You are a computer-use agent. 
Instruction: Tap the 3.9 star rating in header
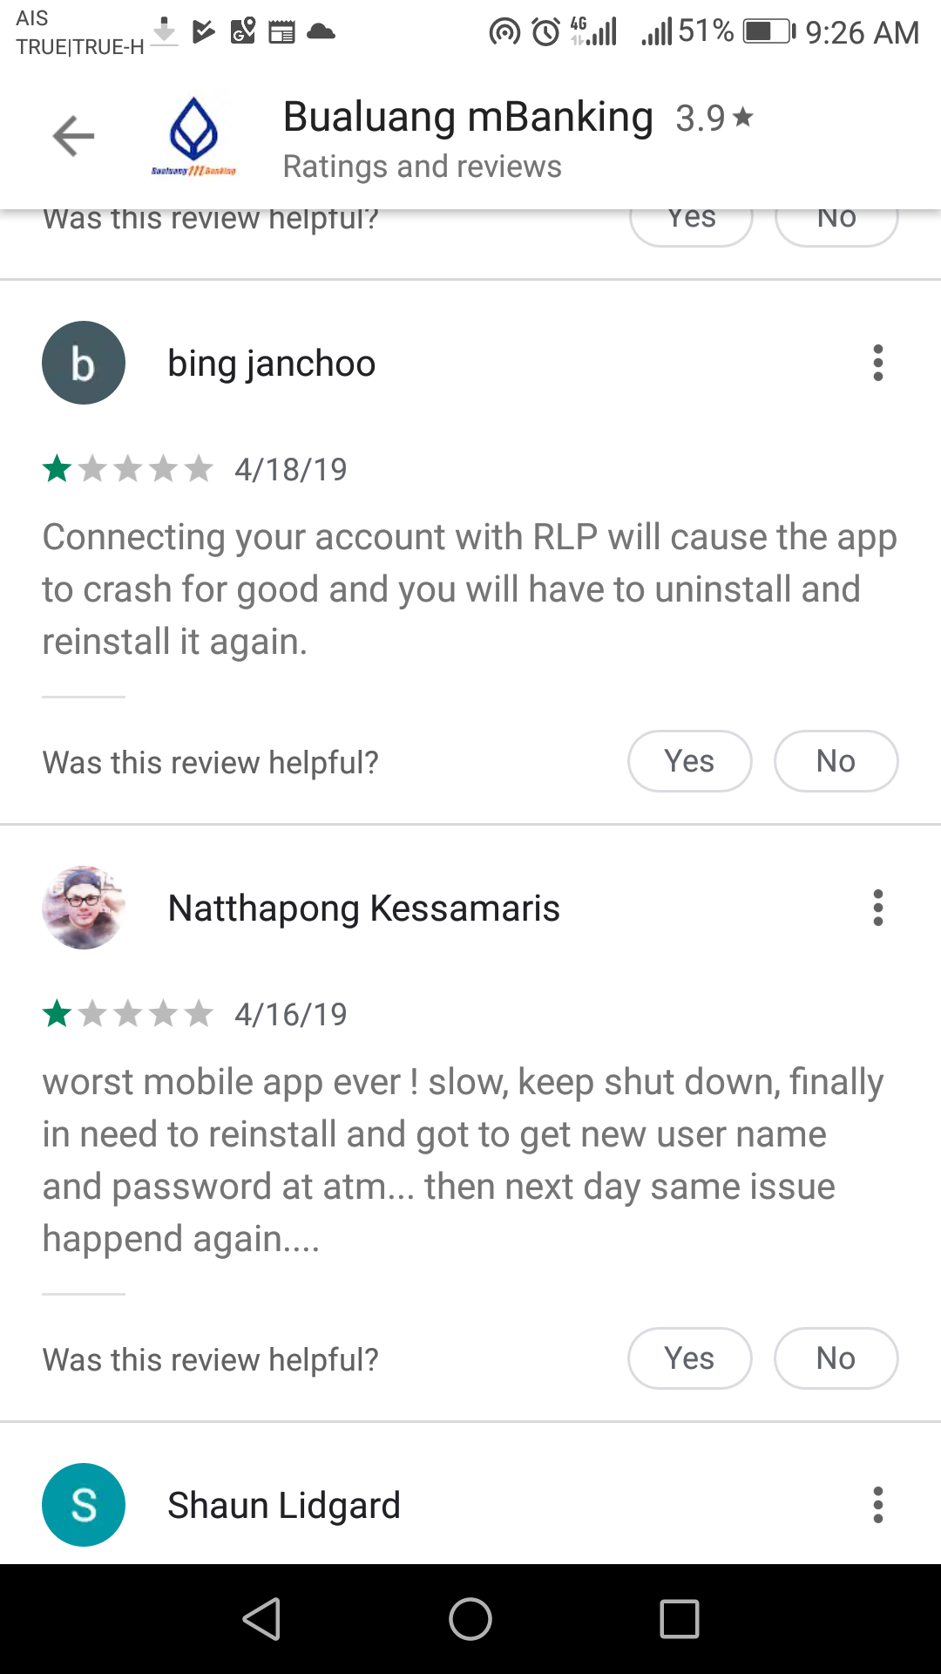[714, 118]
